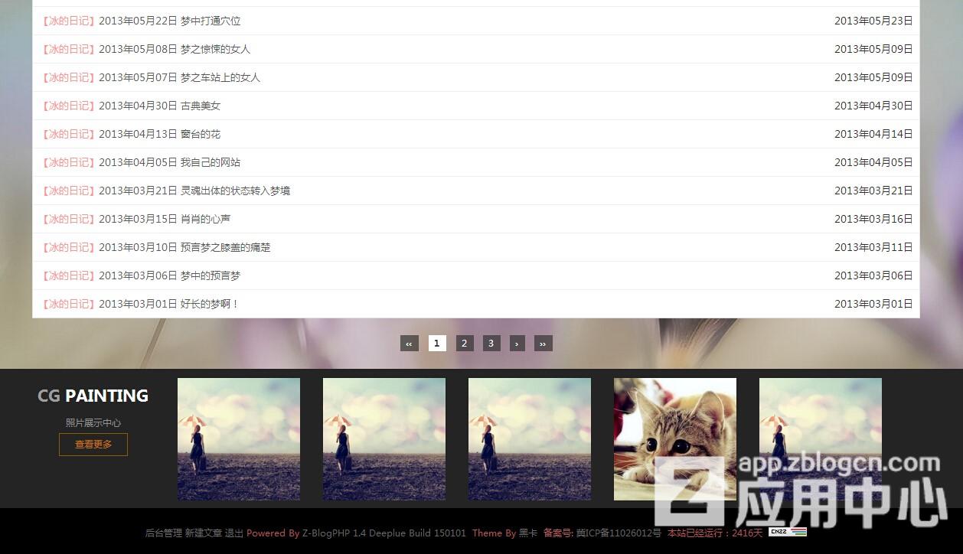
Task: Click the next page › arrow
Action: tap(517, 344)
